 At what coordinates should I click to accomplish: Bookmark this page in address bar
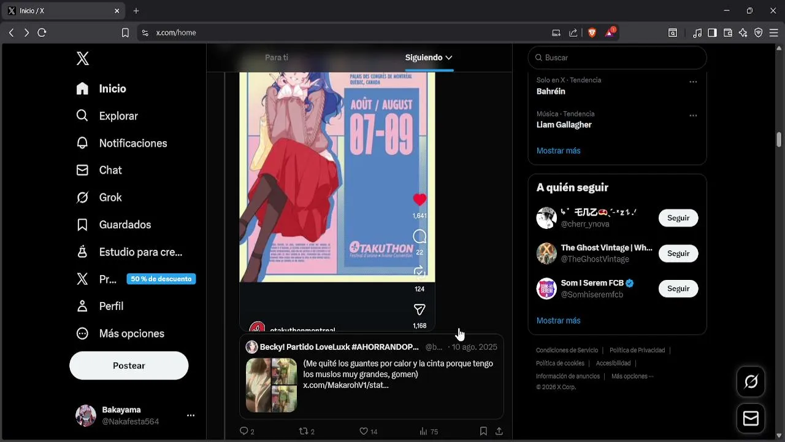(125, 33)
